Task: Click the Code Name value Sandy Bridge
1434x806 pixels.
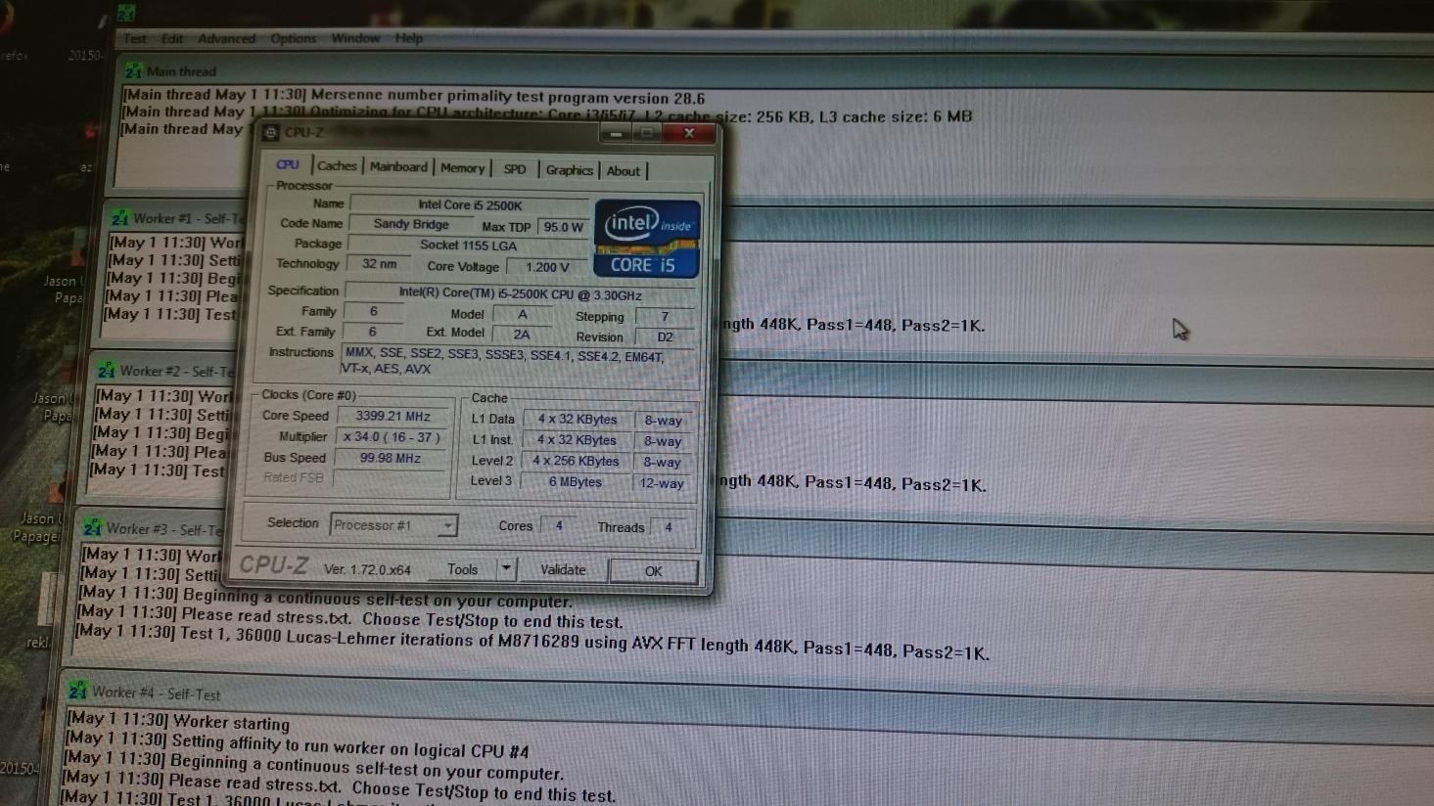Action: tap(411, 224)
